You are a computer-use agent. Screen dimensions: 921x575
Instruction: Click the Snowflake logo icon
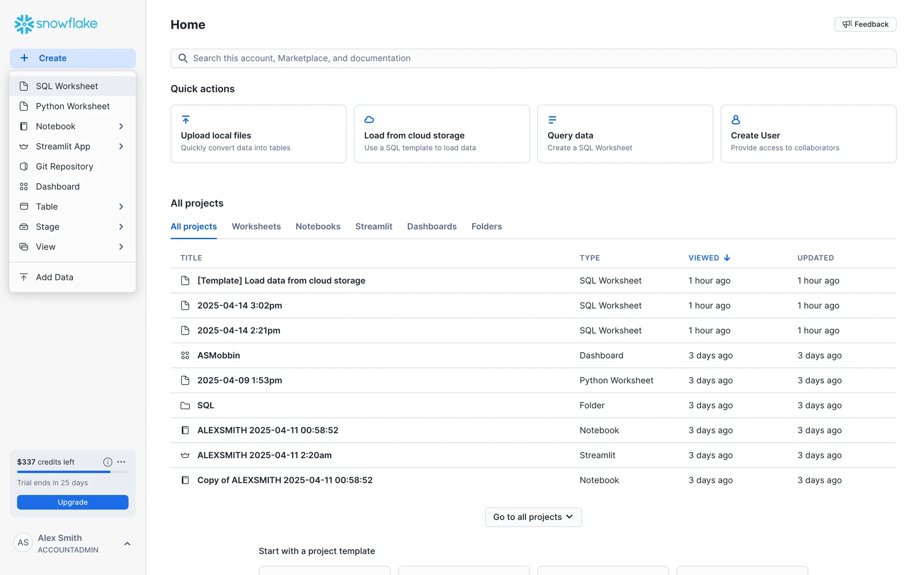24,24
